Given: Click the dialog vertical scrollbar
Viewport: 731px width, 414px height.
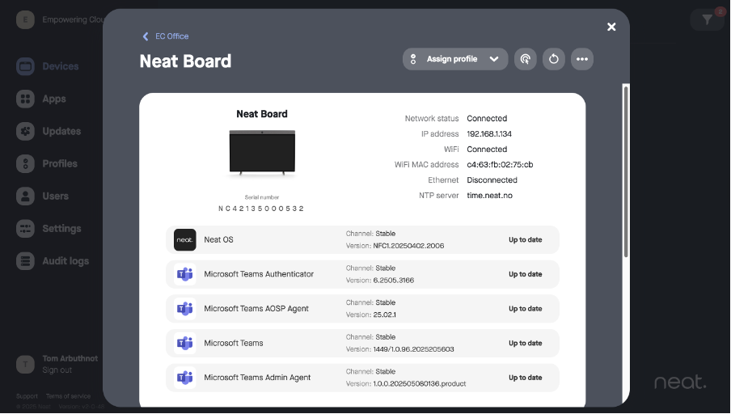Looking at the screenshot, I should (x=626, y=171).
